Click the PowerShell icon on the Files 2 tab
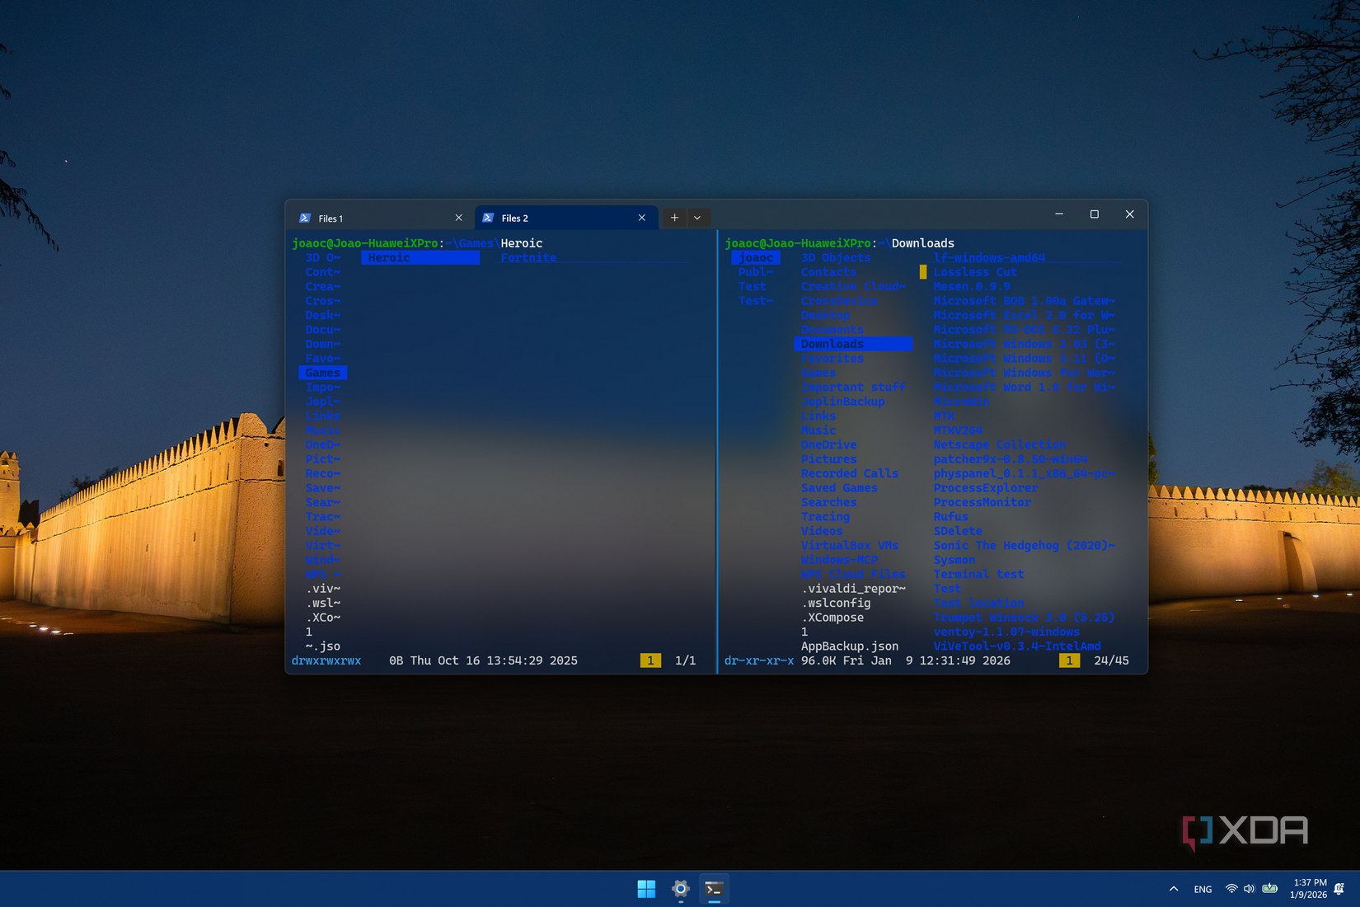This screenshot has width=1360, height=907. click(x=489, y=218)
